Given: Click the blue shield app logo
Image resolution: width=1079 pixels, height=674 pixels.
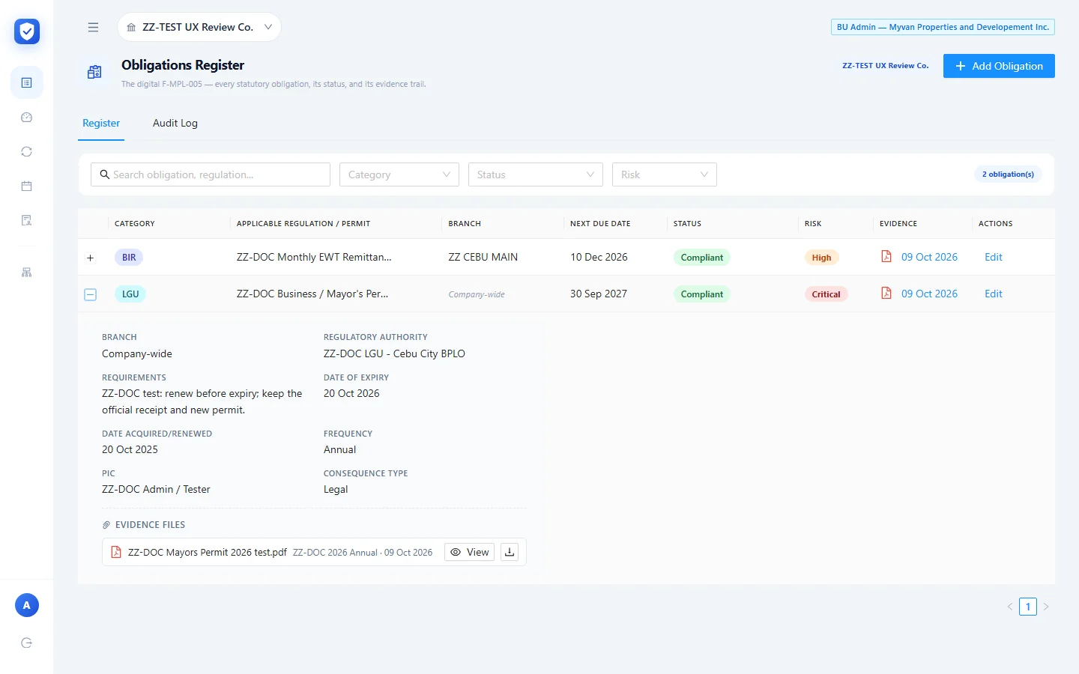Looking at the screenshot, I should click(x=27, y=31).
